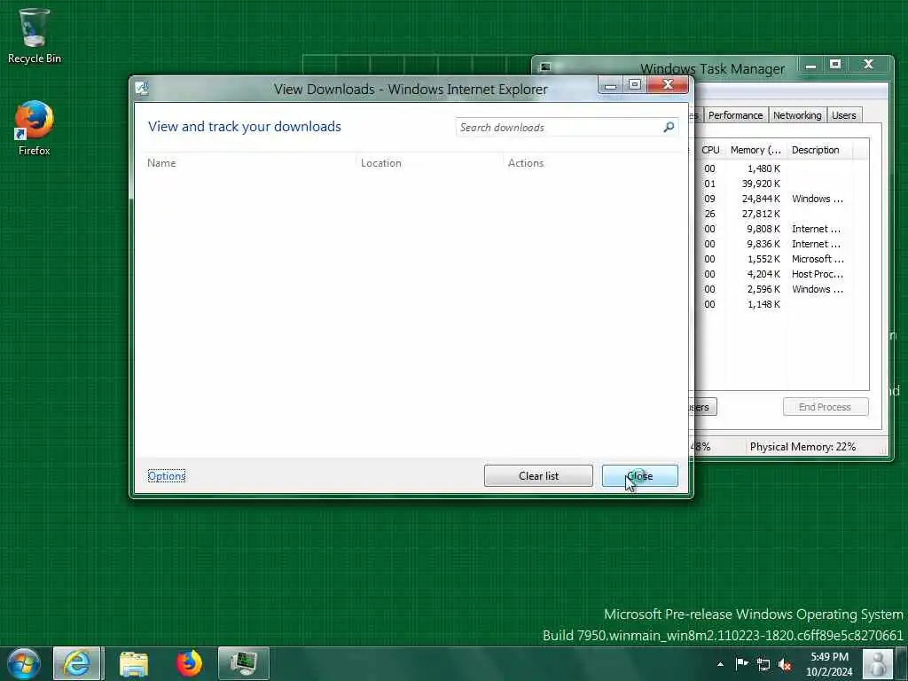This screenshot has height=681, width=908.
Task: Sort Task Manager by Memory column
Action: [x=755, y=150]
